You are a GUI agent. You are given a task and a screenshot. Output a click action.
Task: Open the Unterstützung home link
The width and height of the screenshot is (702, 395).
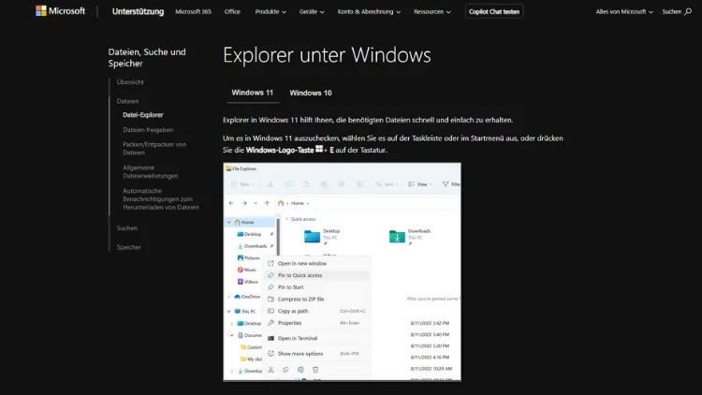[x=138, y=11]
